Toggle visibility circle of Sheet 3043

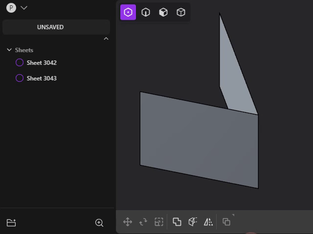pos(20,78)
